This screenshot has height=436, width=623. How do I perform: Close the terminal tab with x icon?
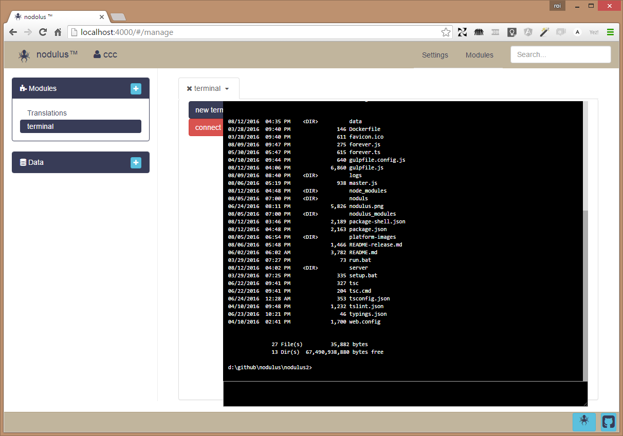tap(189, 88)
